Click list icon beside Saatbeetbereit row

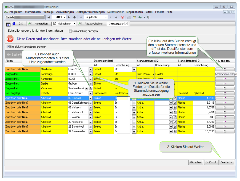click(90, 89)
